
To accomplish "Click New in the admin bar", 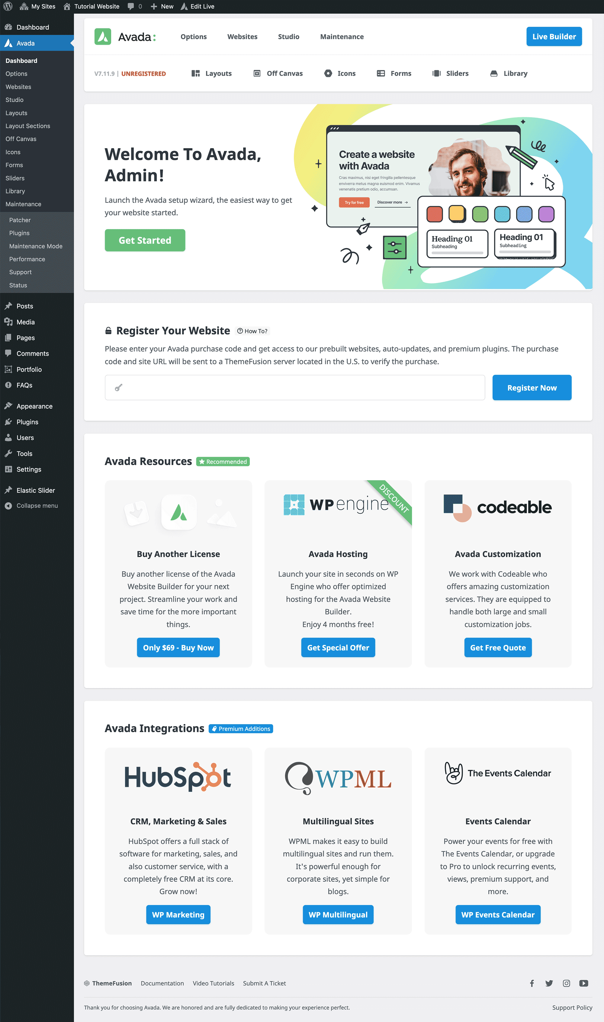I will pos(162,7).
